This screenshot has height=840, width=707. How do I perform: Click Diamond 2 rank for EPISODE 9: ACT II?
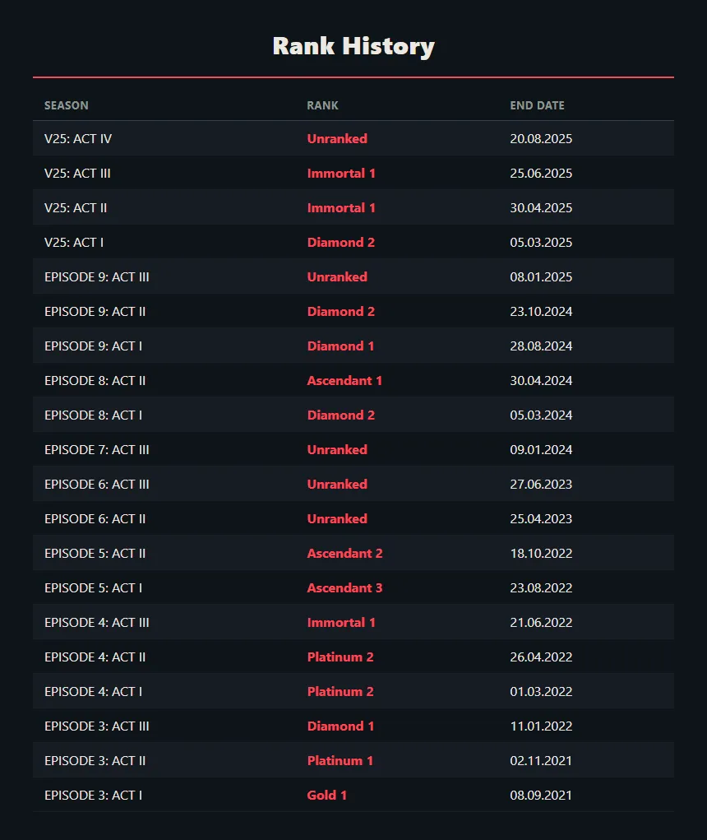[x=341, y=312]
